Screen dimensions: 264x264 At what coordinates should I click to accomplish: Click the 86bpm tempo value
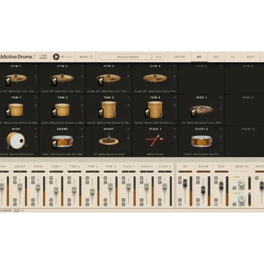[84, 57]
